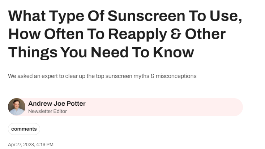This screenshot has height=149, width=265.
Task: Click the subtitle about sunscreen myths
Action: pos(102,76)
